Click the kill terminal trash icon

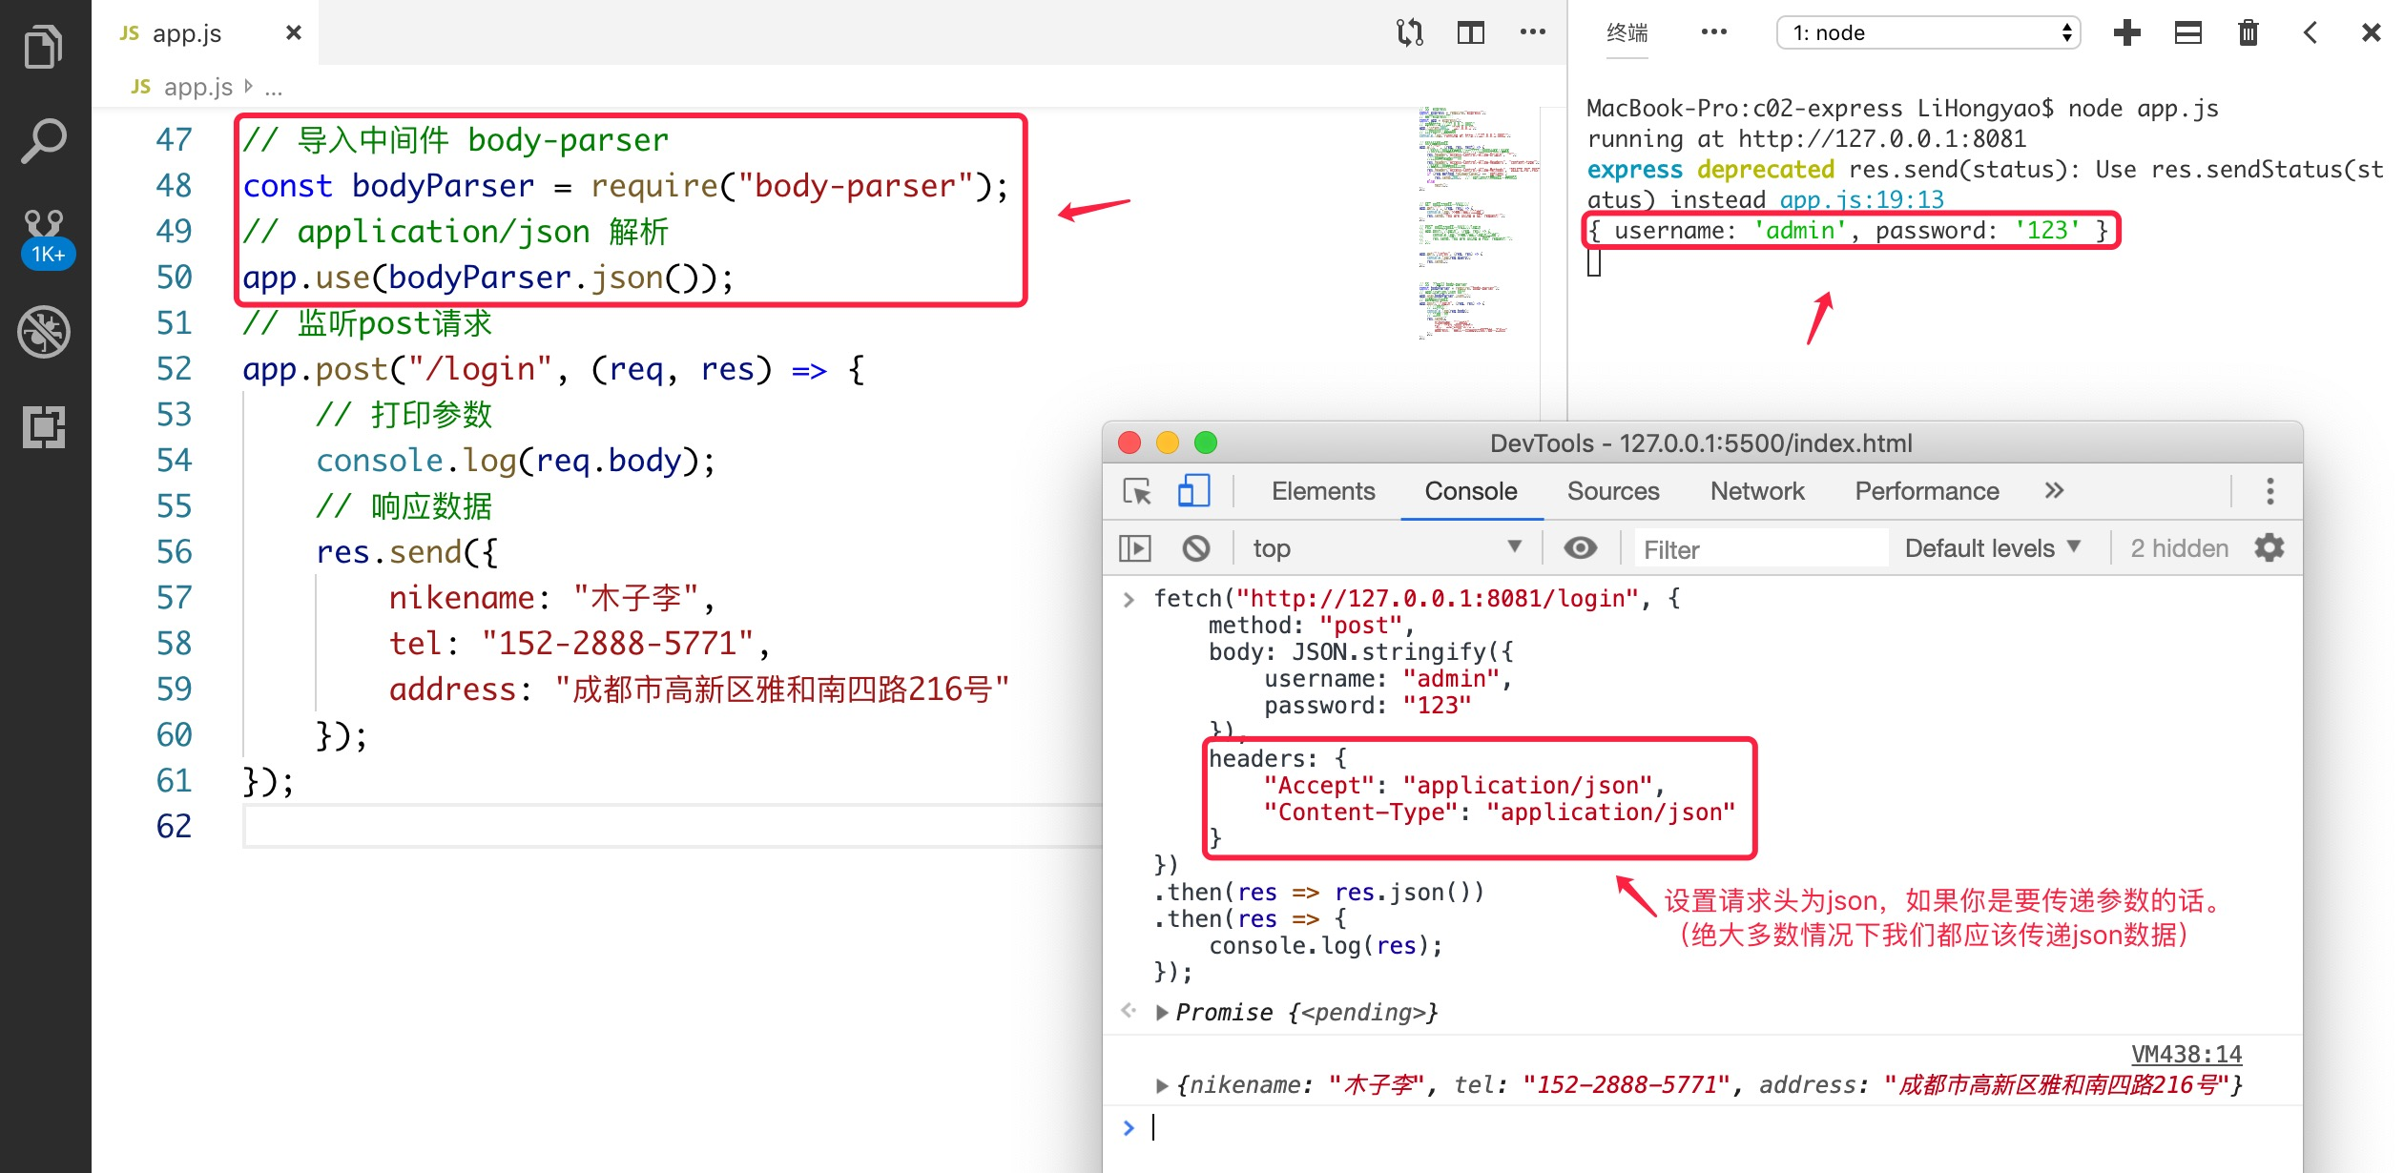[x=2249, y=33]
